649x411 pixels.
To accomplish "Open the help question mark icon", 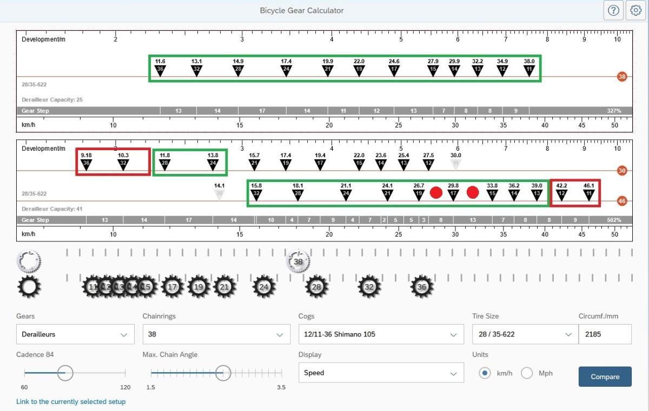I will tap(613, 10).
